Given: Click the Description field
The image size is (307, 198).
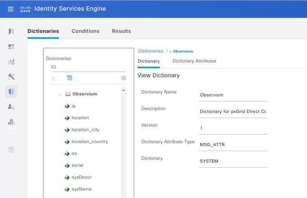Looking at the screenshot, I should [233, 111].
